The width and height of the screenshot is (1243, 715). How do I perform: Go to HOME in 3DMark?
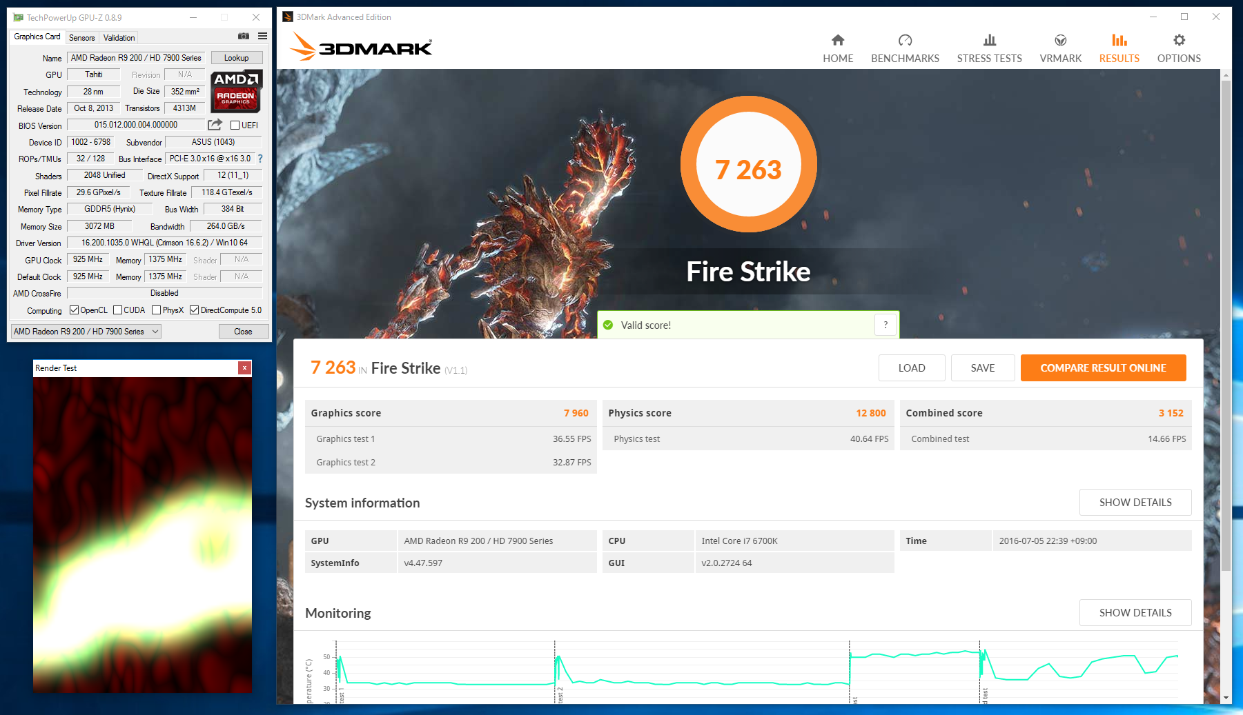838,49
